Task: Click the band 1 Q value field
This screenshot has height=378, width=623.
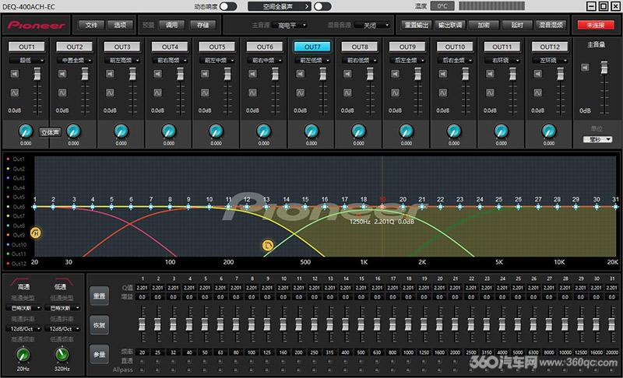Action: (x=142, y=288)
